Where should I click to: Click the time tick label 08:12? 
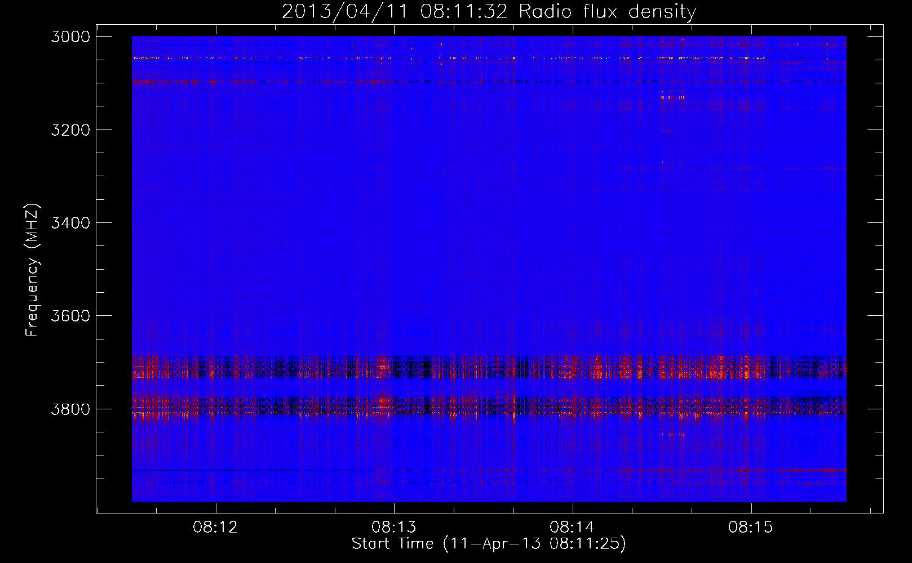tap(215, 528)
